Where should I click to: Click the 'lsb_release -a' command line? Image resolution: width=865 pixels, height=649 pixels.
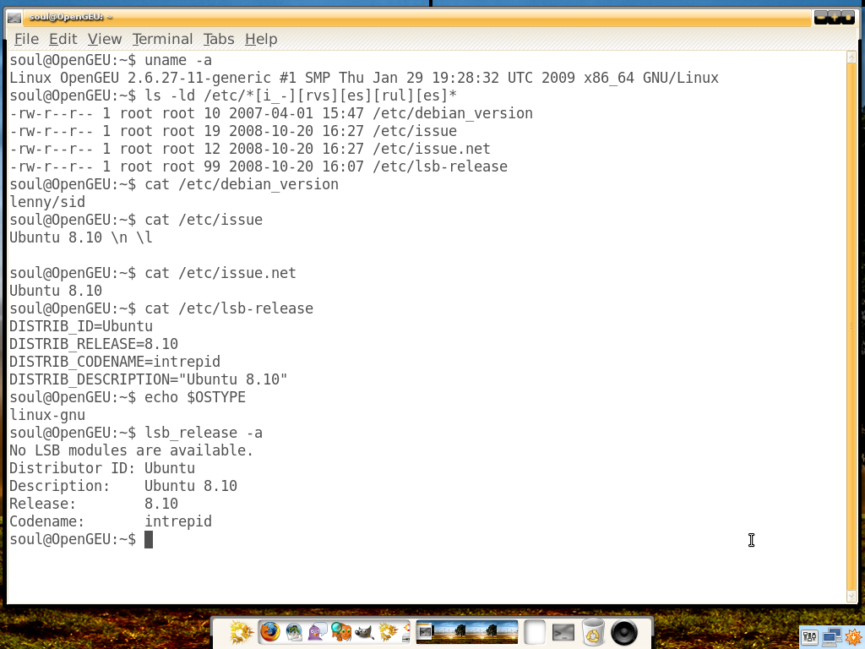point(136,433)
